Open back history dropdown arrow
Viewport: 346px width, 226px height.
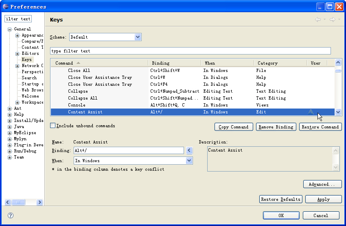(x=324, y=20)
